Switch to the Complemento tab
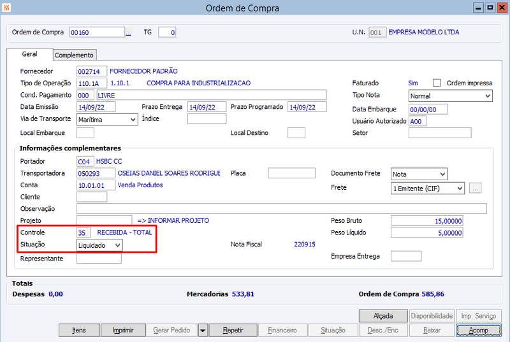 (x=74, y=55)
